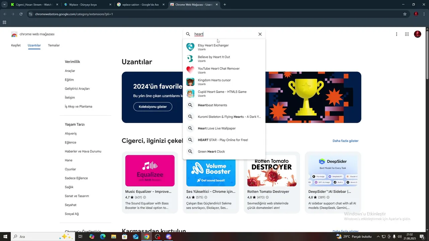429x241 pixels.
Task: Open the Sağlık category
Action: [x=69, y=187]
